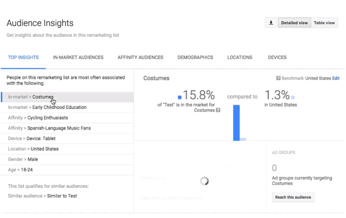Switch to Detailed view
This screenshot has width=346, height=218.
pyautogui.click(x=294, y=23)
